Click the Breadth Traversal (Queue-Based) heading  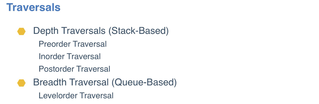point(105,82)
